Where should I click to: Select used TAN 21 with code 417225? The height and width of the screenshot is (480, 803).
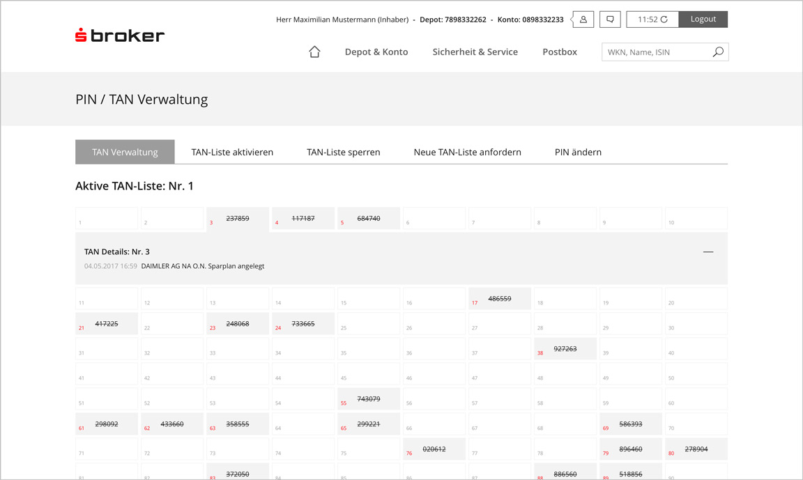click(107, 324)
